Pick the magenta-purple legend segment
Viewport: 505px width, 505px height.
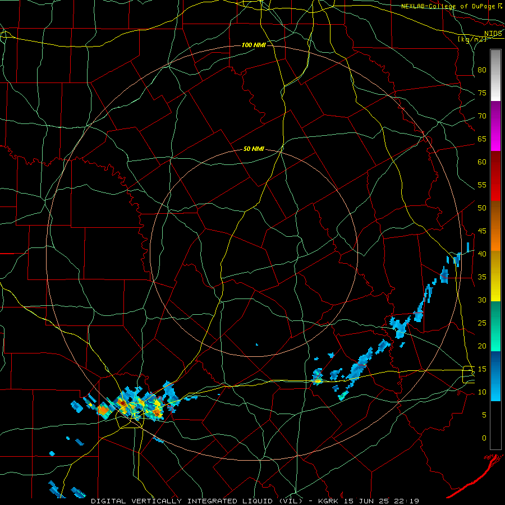point(495,126)
